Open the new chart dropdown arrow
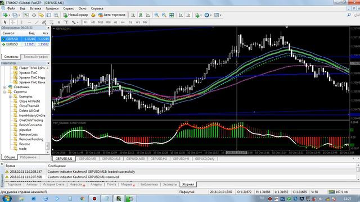The height and width of the screenshot is (202, 360). pos(9,15)
